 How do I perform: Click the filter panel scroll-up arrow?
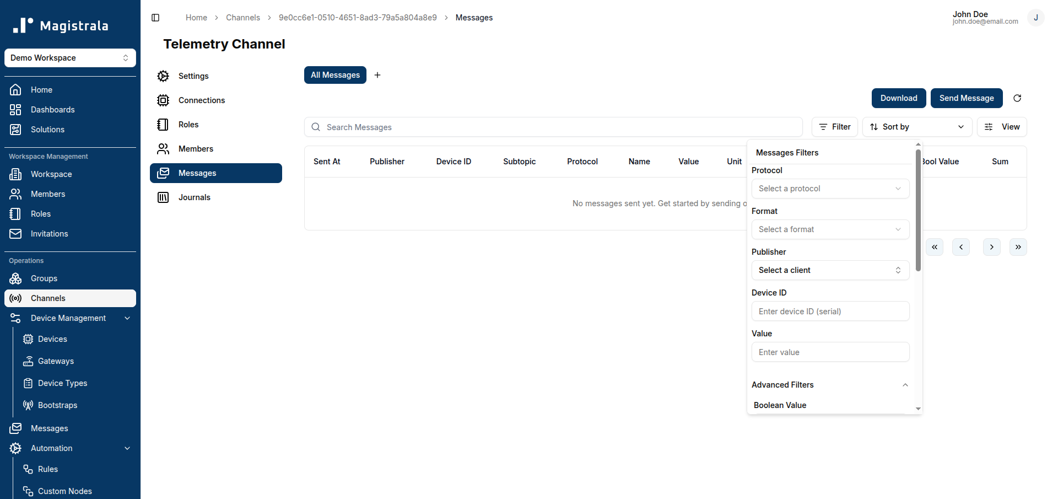[x=918, y=144]
